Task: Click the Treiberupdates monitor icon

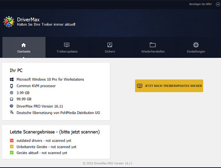Action: coord(67,45)
